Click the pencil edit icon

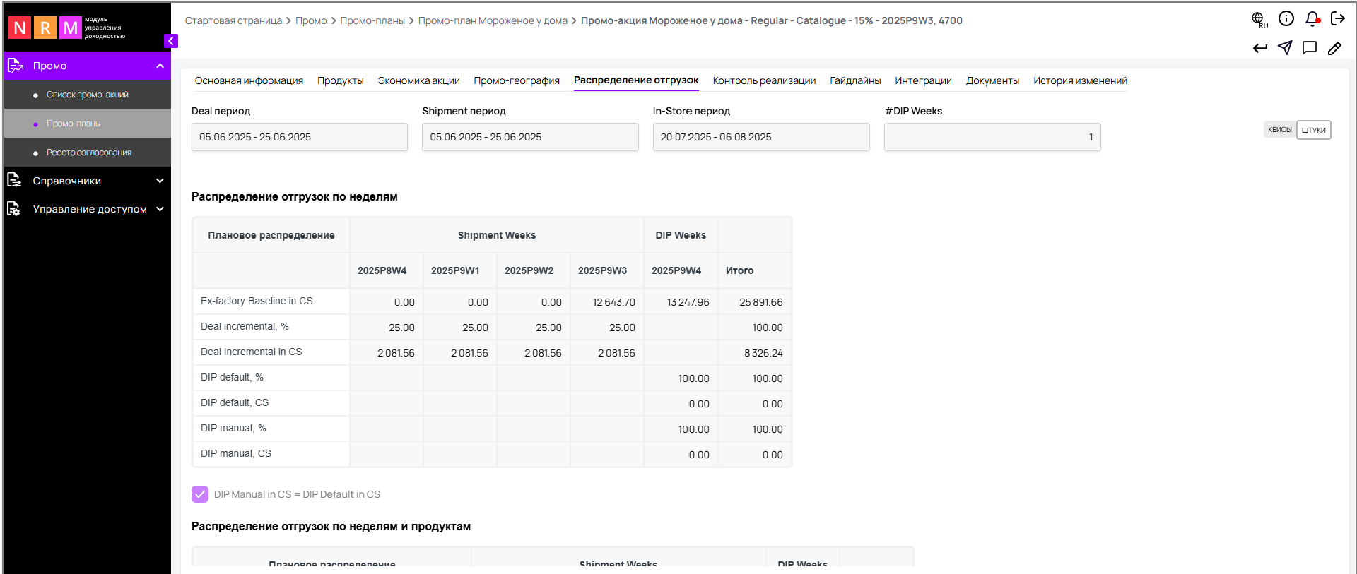tap(1334, 48)
